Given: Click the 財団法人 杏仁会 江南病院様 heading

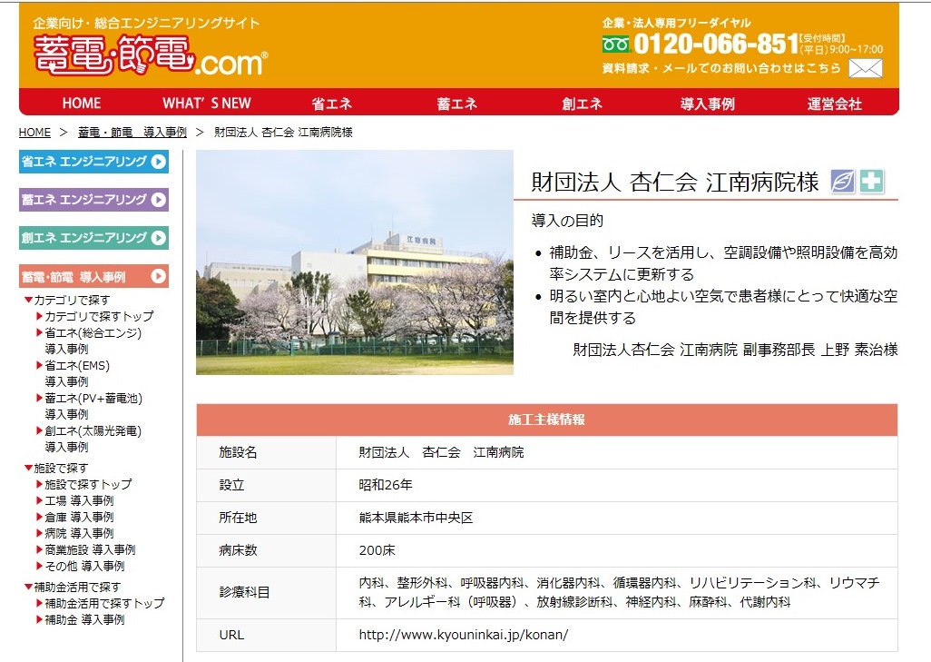Looking at the screenshot, I should [x=675, y=182].
